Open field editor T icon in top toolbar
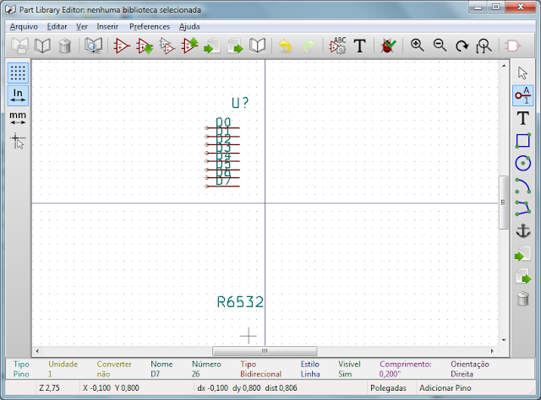541x400 pixels. pyautogui.click(x=360, y=46)
